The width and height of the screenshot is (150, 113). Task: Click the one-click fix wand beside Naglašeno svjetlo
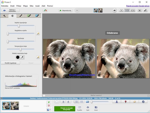(38, 33)
